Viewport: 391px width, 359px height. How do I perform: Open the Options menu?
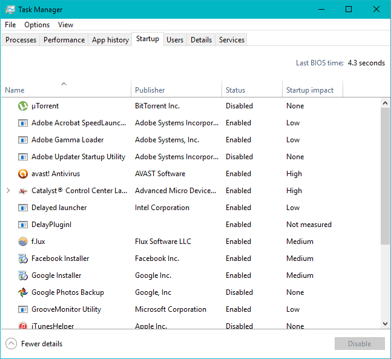(37, 25)
